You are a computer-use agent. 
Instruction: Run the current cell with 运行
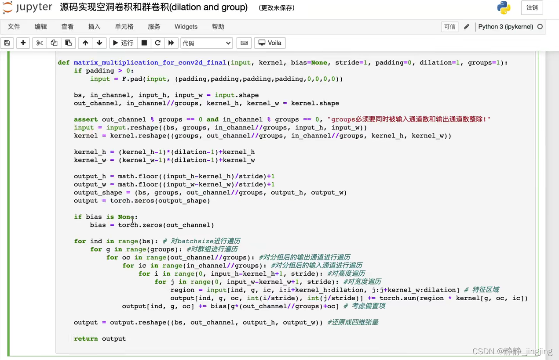pos(123,43)
